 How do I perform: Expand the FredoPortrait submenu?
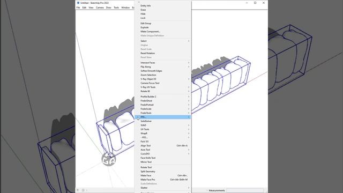163,105
